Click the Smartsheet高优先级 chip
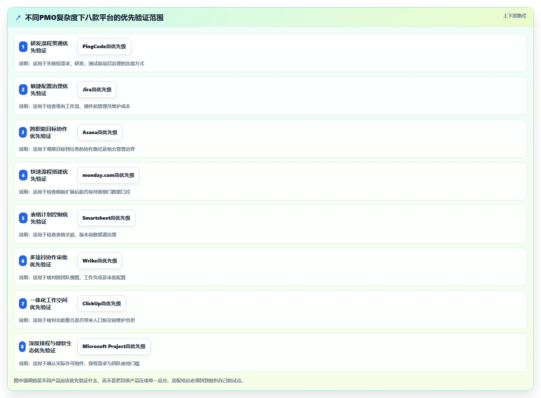Screen dimensions: 541x398 click(106, 218)
